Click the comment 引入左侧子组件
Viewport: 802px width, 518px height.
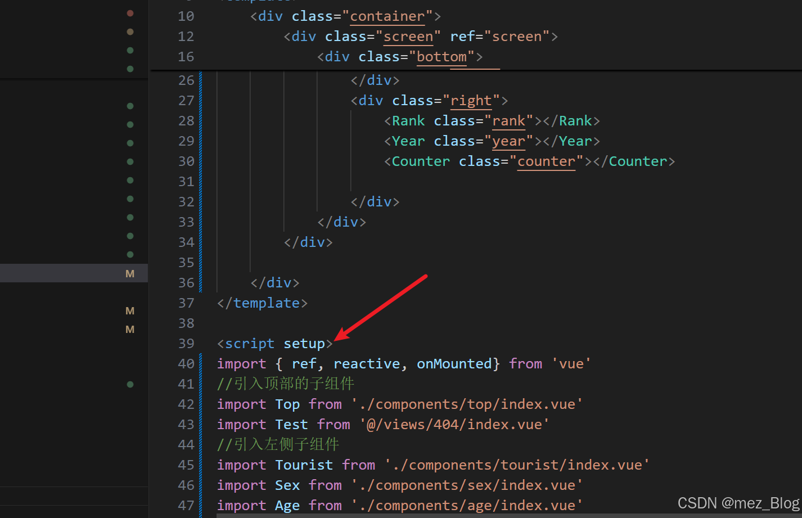278,445
